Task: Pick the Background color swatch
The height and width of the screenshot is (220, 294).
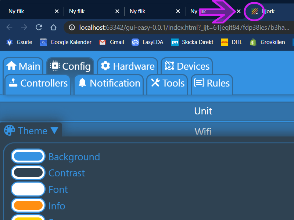Action: pos(28,156)
